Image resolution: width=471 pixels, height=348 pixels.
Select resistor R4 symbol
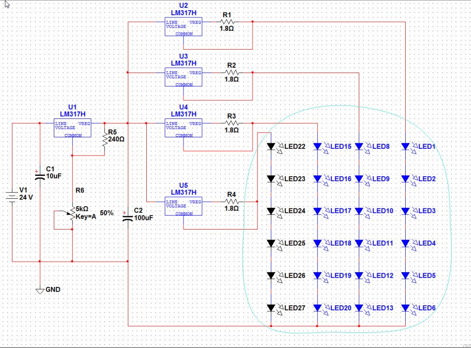(x=232, y=202)
